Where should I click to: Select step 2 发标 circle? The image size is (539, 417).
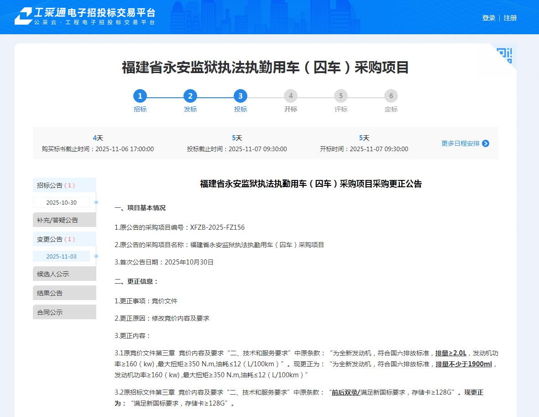(x=190, y=96)
